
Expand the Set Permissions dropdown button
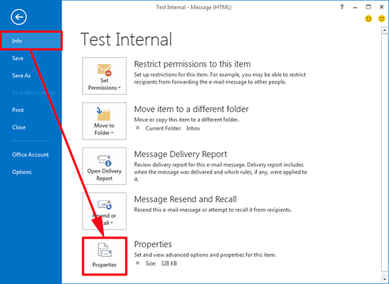(104, 76)
